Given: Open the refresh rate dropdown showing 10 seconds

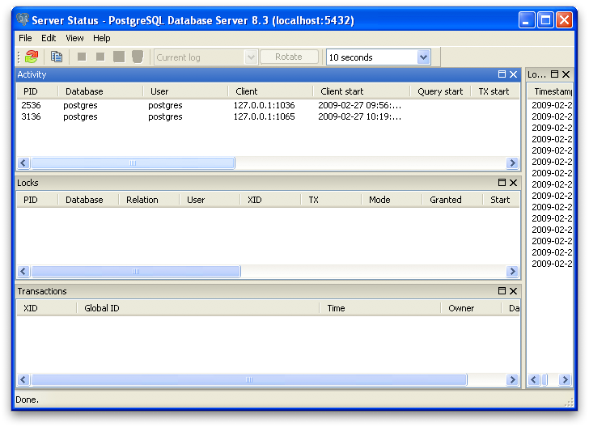Looking at the screenshot, I should tap(423, 57).
